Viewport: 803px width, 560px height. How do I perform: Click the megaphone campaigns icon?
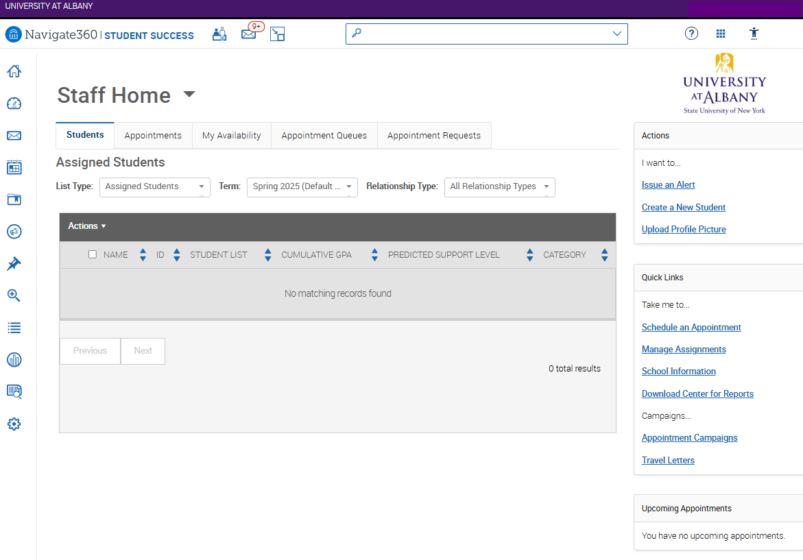point(14,232)
